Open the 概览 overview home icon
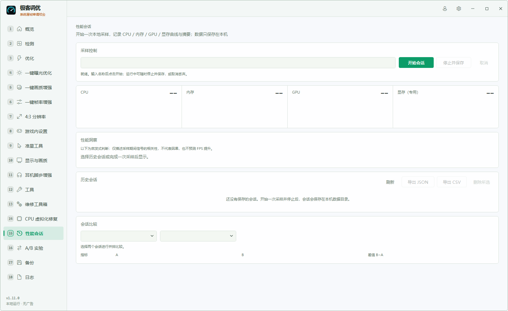This screenshot has height=311, width=508. click(x=19, y=29)
